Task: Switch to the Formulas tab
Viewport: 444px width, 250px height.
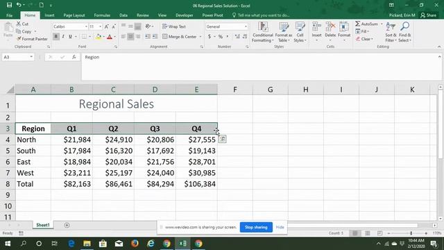Action: 102,15
